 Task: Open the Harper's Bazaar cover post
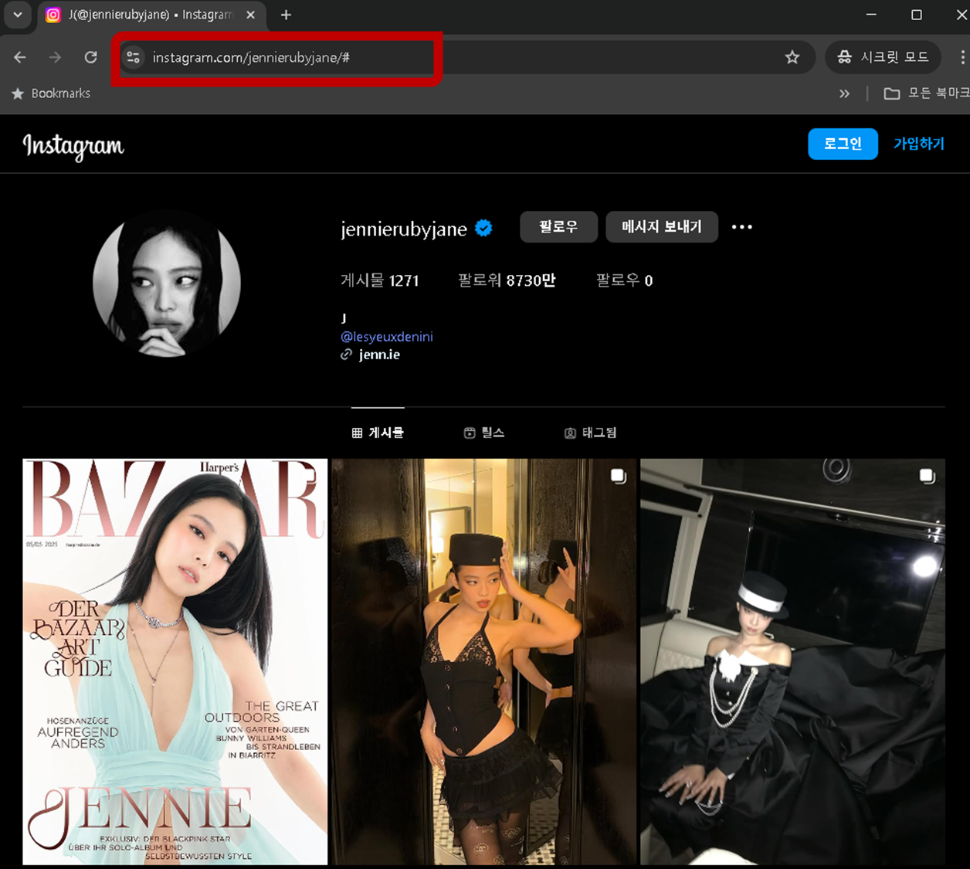tap(175, 662)
